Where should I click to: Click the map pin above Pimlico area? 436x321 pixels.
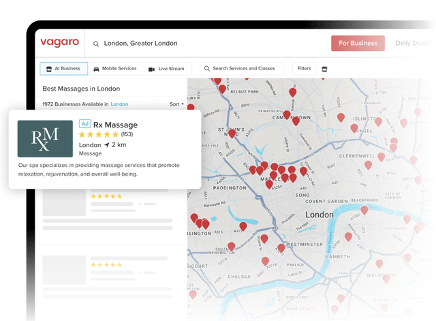click(265, 261)
